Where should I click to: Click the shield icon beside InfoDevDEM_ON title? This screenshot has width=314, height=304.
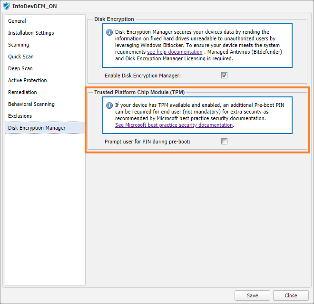[x=6, y=6]
